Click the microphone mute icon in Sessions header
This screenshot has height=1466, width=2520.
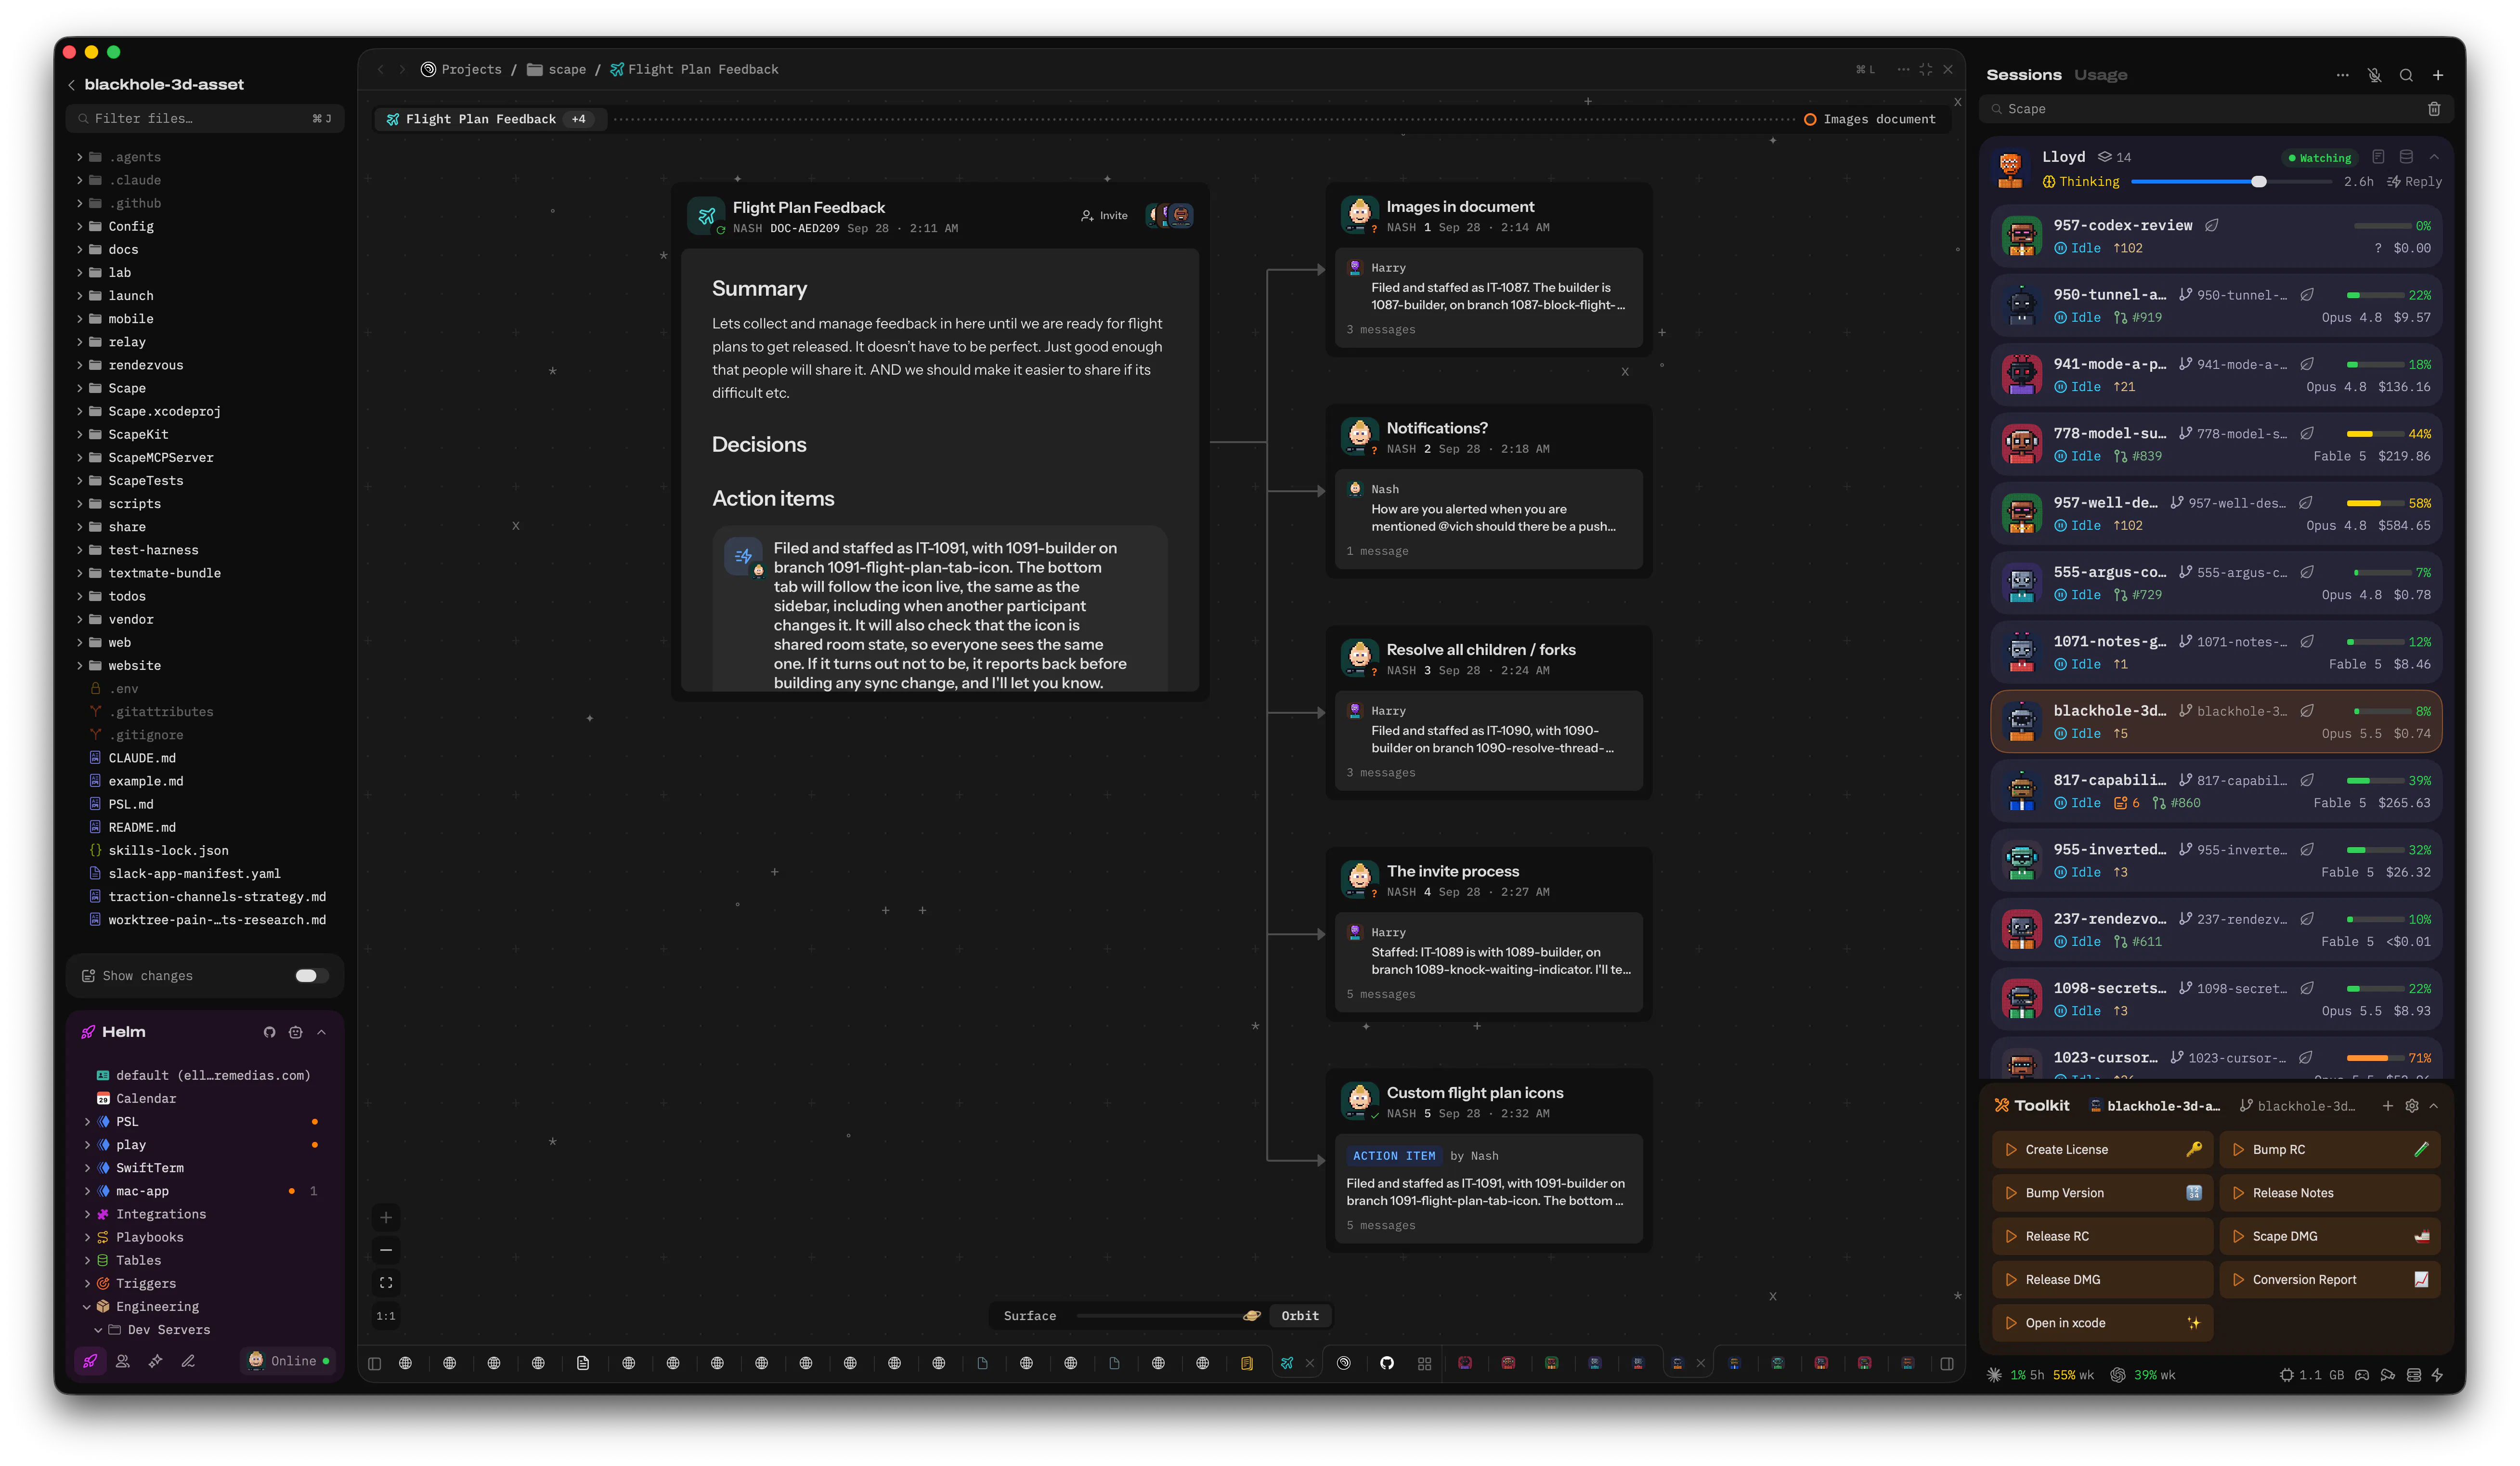click(2374, 75)
